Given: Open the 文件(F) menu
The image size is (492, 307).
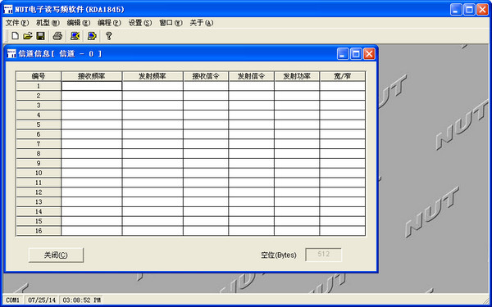Looking at the screenshot, I should [x=17, y=23].
